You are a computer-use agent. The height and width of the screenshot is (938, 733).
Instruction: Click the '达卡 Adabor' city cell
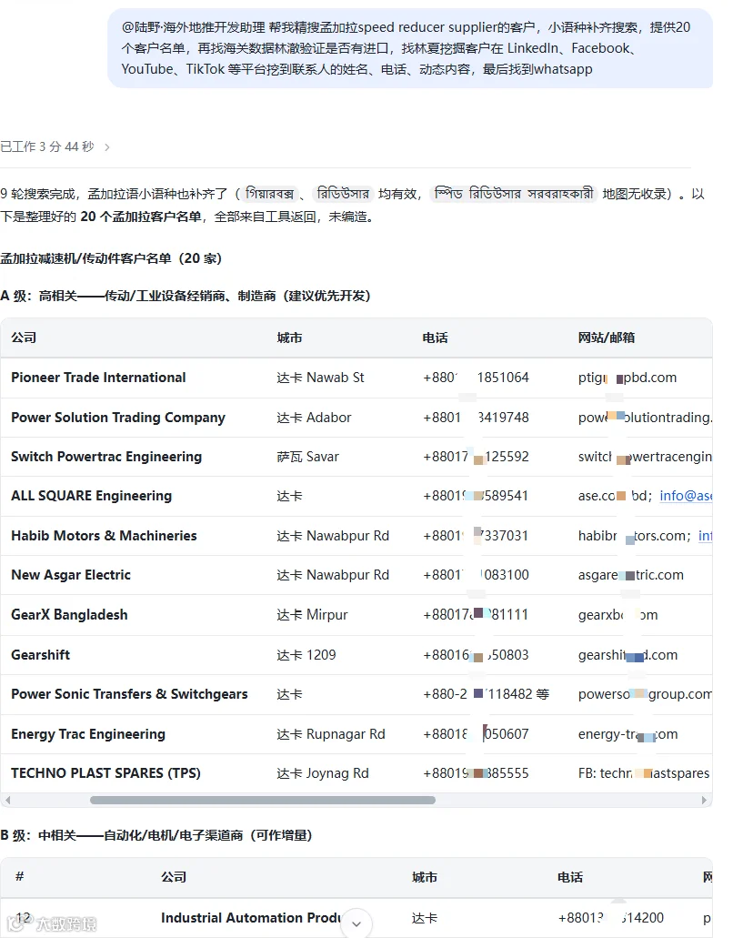coord(314,418)
